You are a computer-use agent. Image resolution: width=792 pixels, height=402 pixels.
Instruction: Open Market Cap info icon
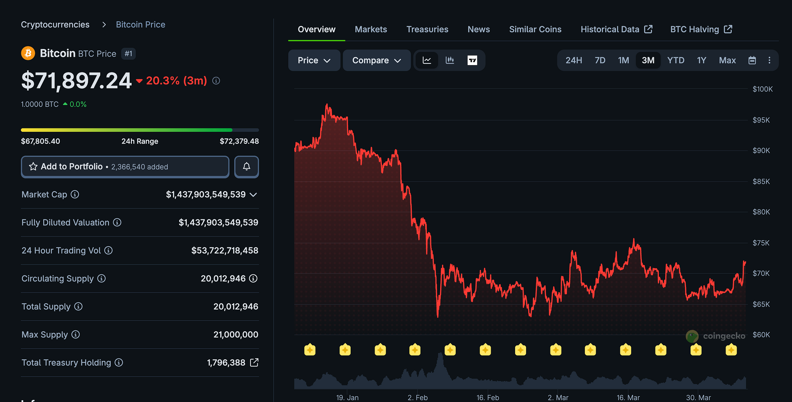(75, 194)
